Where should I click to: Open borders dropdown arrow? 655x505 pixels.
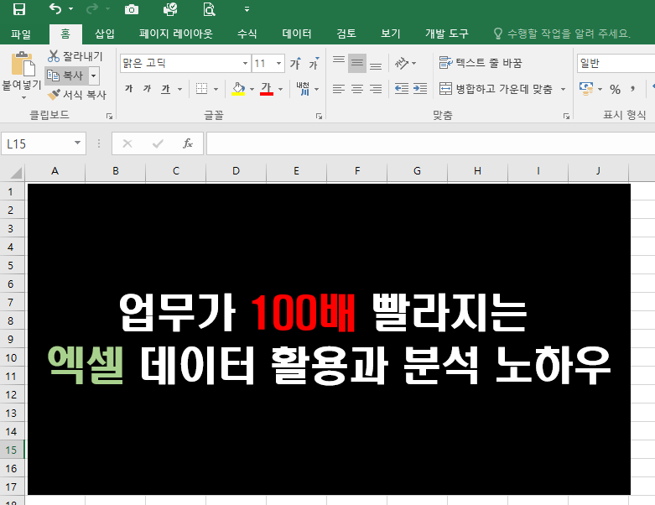pos(216,89)
